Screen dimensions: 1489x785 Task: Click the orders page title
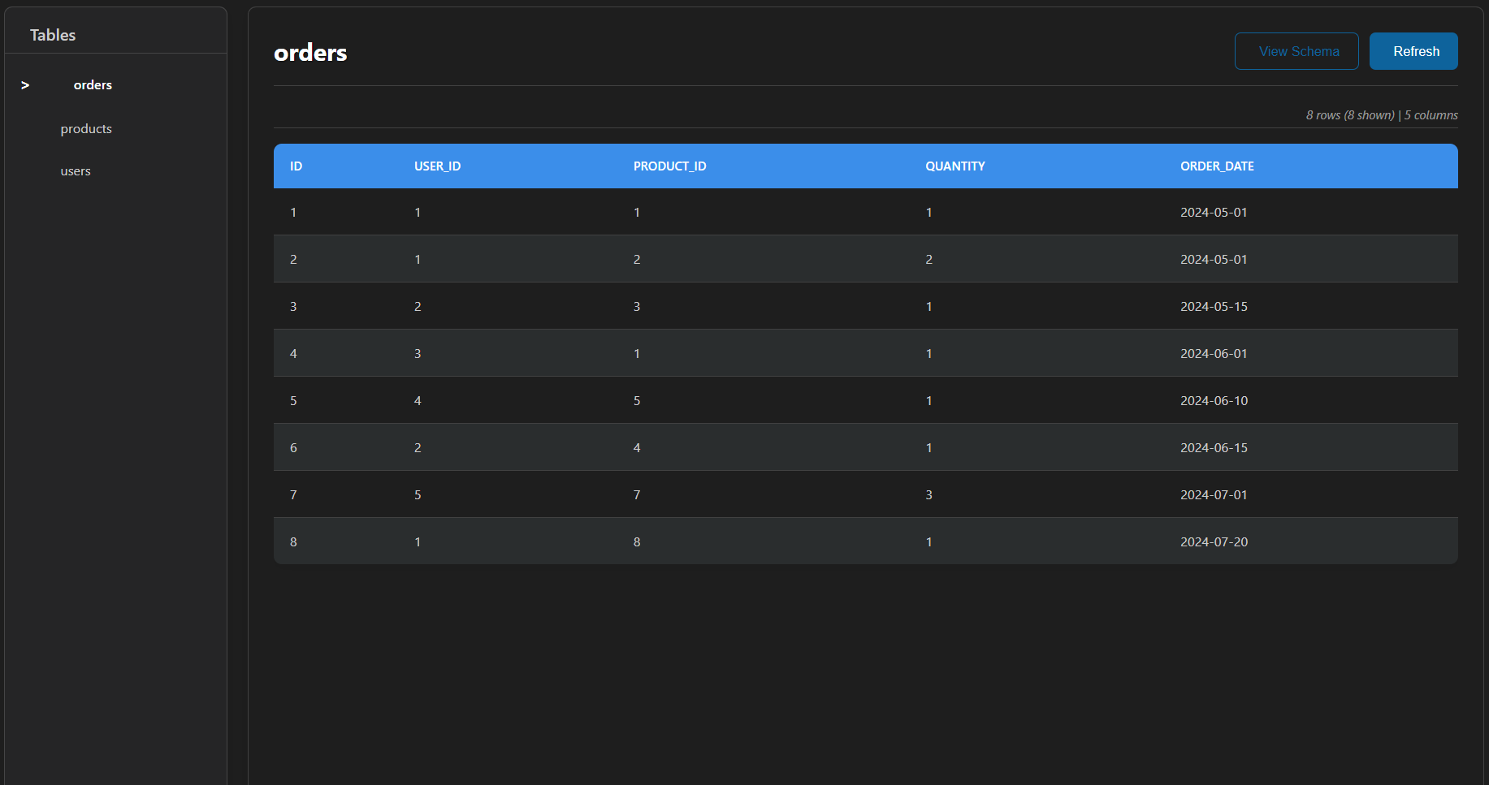[309, 52]
